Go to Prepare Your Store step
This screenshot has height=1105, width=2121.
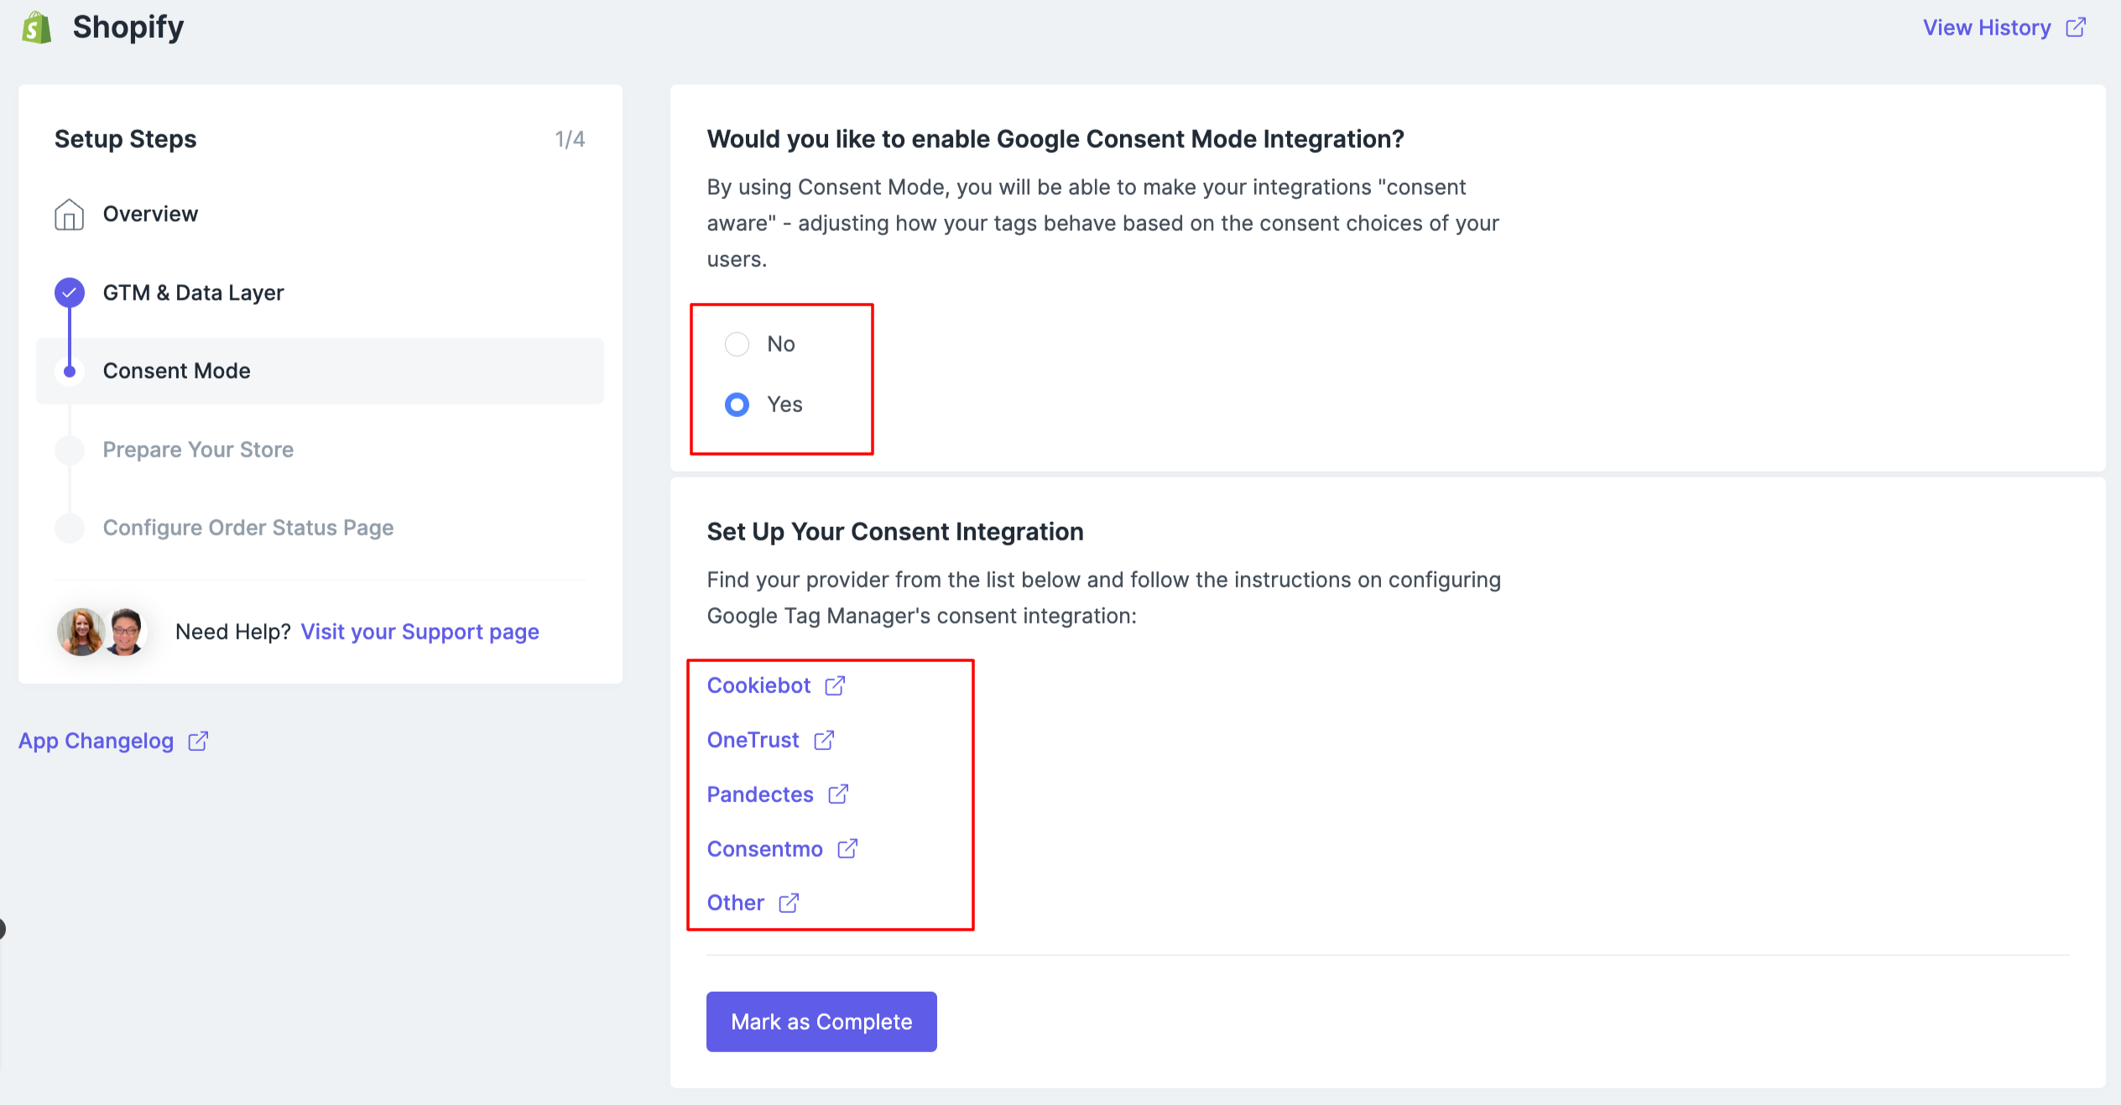tap(198, 450)
